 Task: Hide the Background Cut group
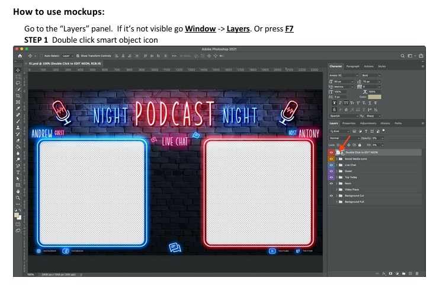pyautogui.click(x=331, y=196)
